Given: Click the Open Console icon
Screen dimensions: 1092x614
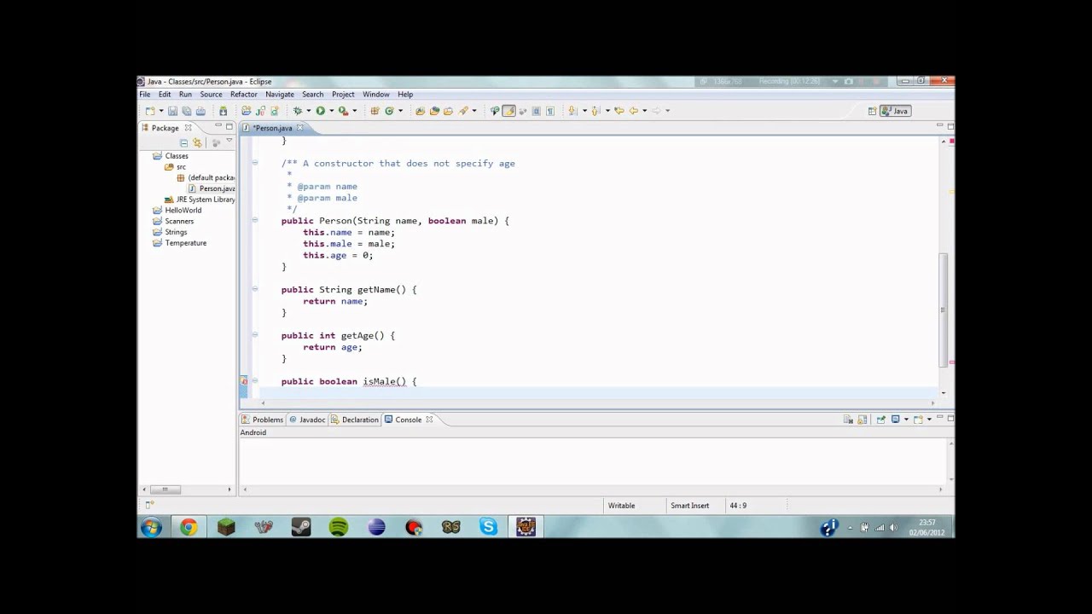Looking at the screenshot, I should pyautogui.click(x=918, y=420).
